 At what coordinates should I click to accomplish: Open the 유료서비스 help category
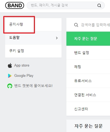pos(88,81)
